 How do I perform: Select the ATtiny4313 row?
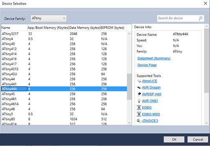64,69
